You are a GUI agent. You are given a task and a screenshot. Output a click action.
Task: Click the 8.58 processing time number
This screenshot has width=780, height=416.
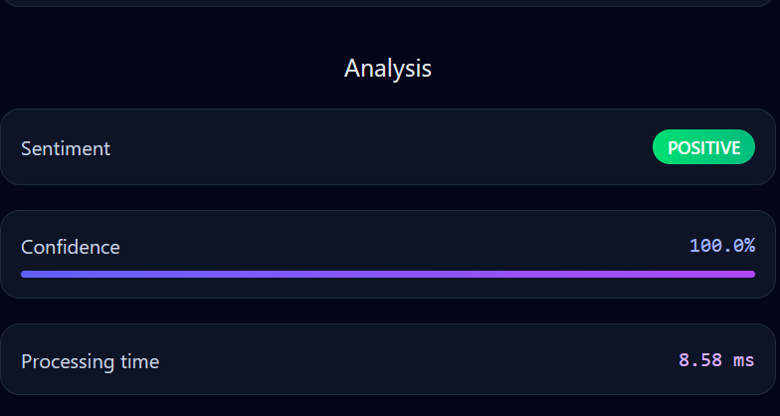700,360
